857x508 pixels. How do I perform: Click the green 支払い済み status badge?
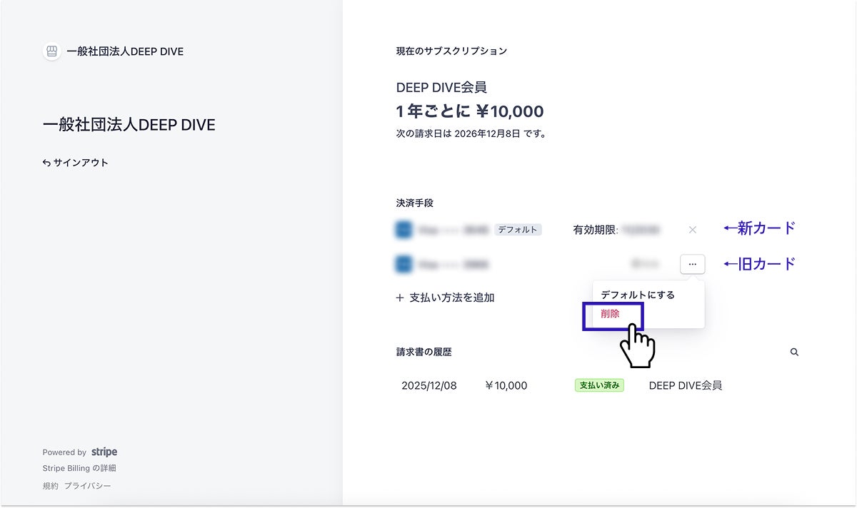(599, 385)
